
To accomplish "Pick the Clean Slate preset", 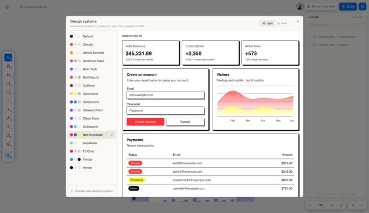I will click(x=92, y=118).
